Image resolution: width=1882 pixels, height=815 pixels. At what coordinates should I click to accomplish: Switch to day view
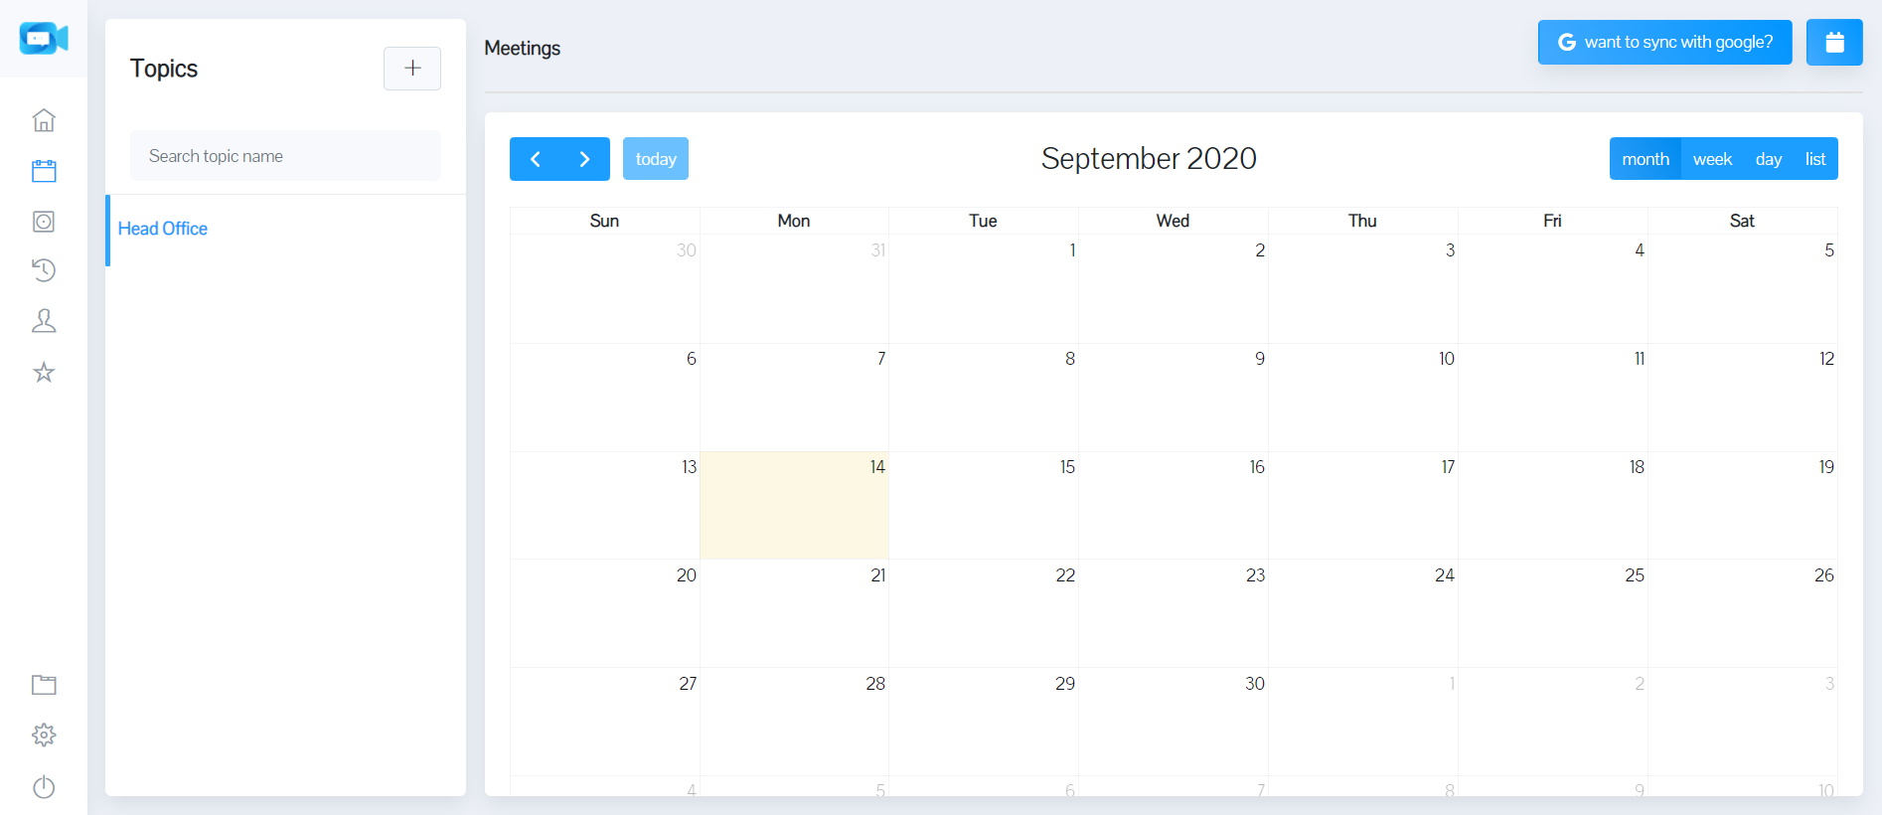[1768, 159]
